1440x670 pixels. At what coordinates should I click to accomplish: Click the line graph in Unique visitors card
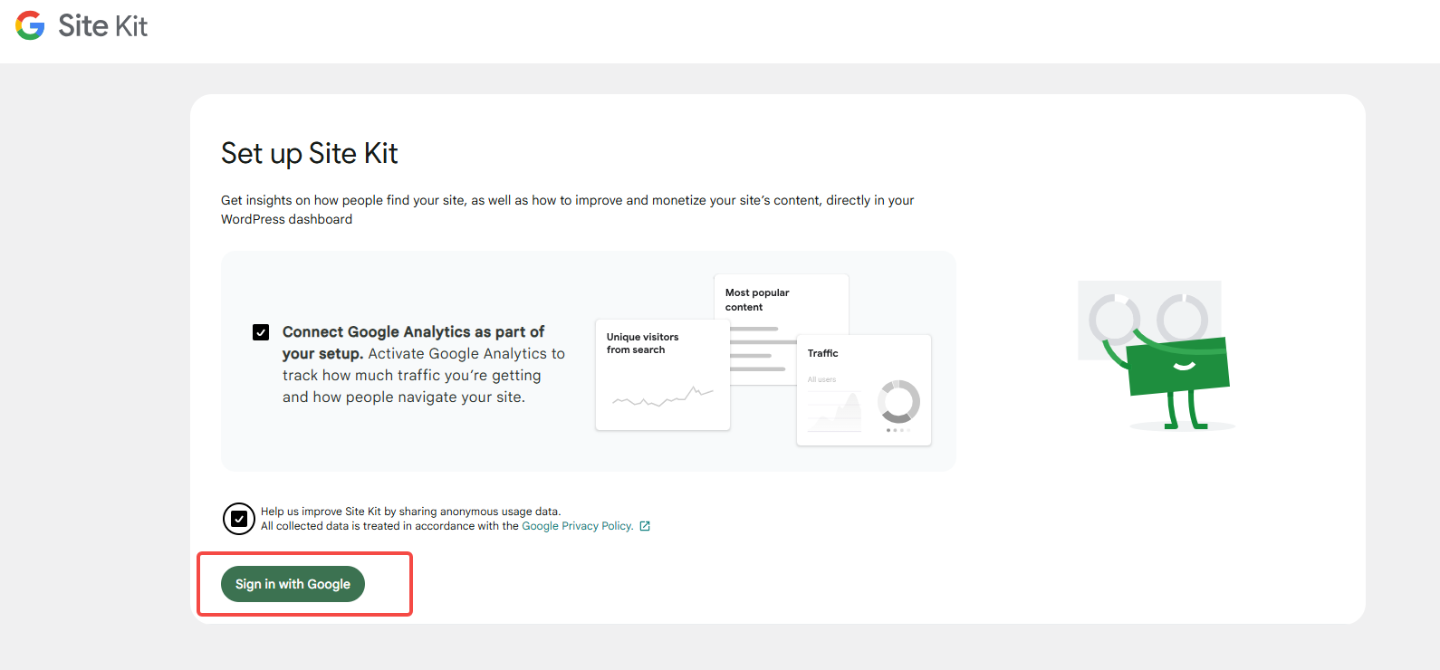663,397
